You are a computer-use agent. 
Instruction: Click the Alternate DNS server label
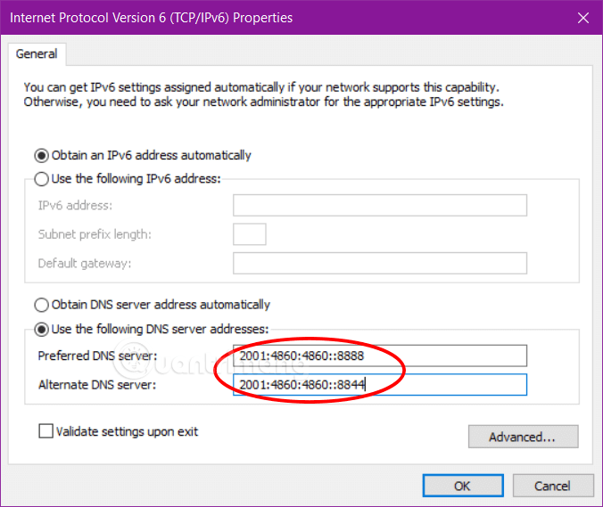pos(97,385)
